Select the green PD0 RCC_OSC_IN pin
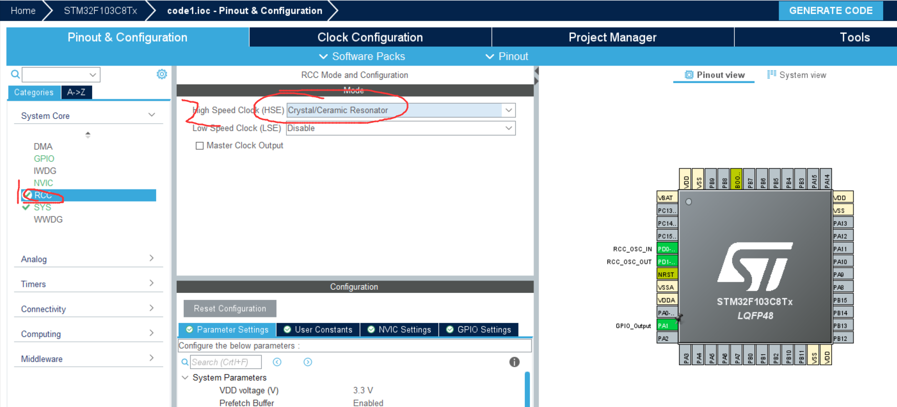Viewport: 897px width, 407px height. pos(667,249)
